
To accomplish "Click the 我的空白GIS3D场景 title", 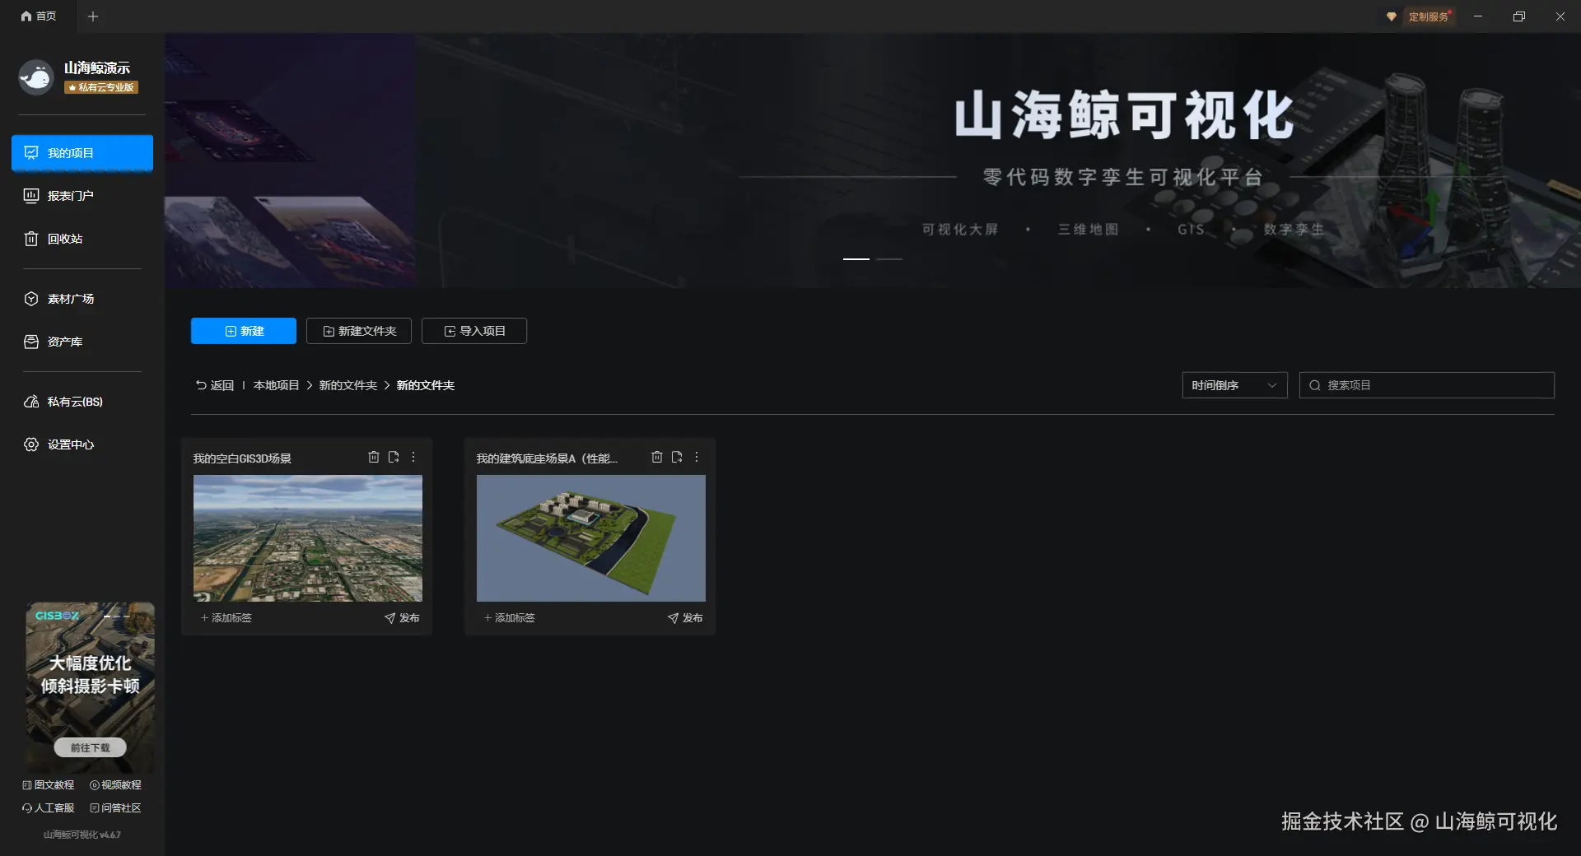I will pyautogui.click(x=242, y=458).
